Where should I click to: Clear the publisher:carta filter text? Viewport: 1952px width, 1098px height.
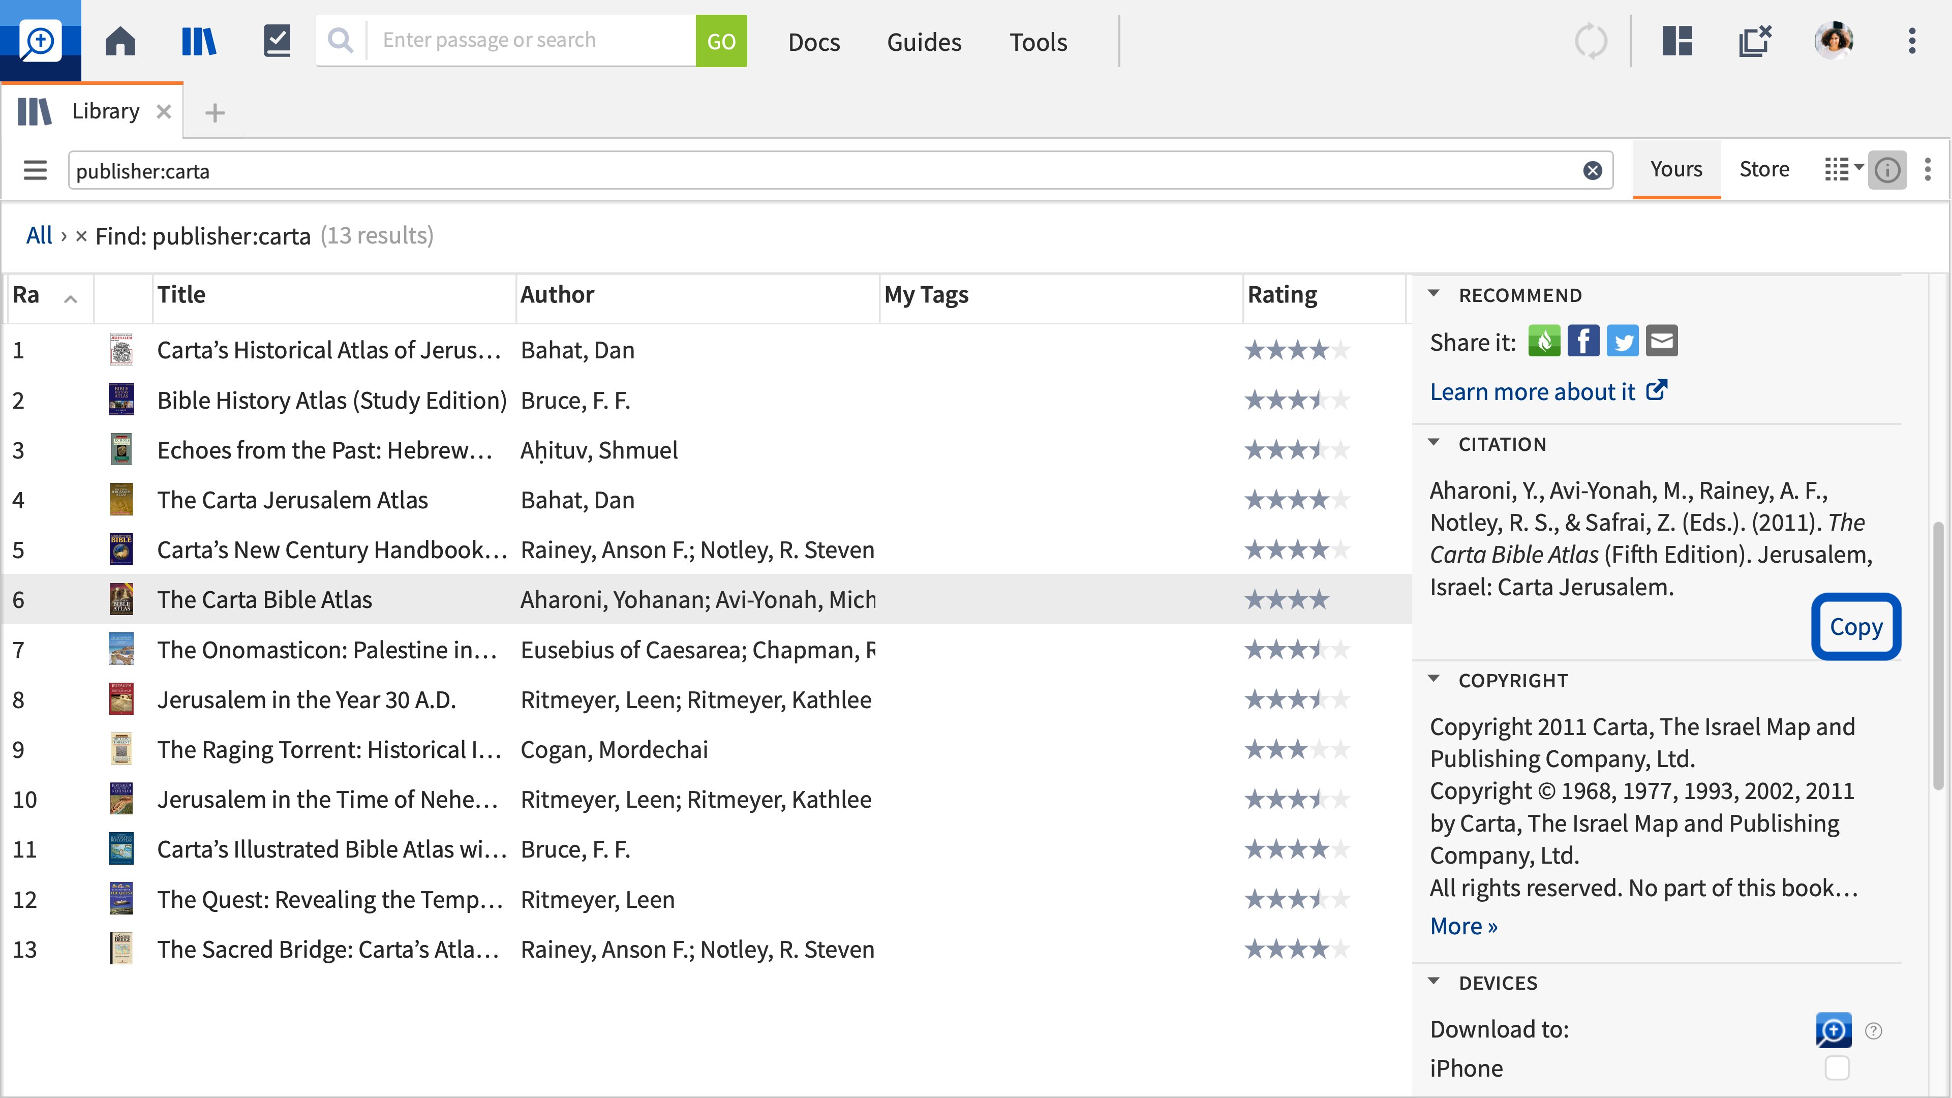pos(1593,170)
